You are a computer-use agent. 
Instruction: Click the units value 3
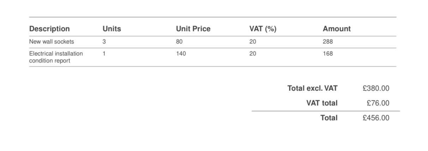[104, 42]
